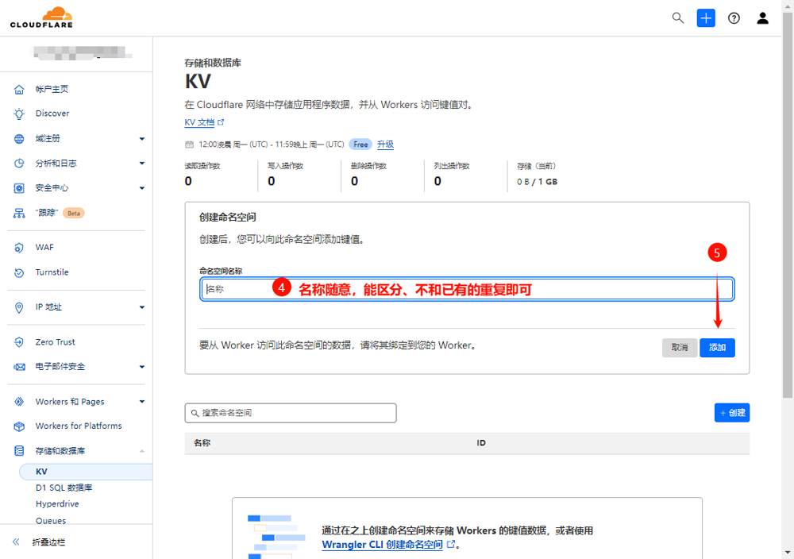Image resolution: width=794 pixels, height=559 pixels.
Task: Click the Cloudflare logo
Action: pyautogui.click(x=41, y=17)
